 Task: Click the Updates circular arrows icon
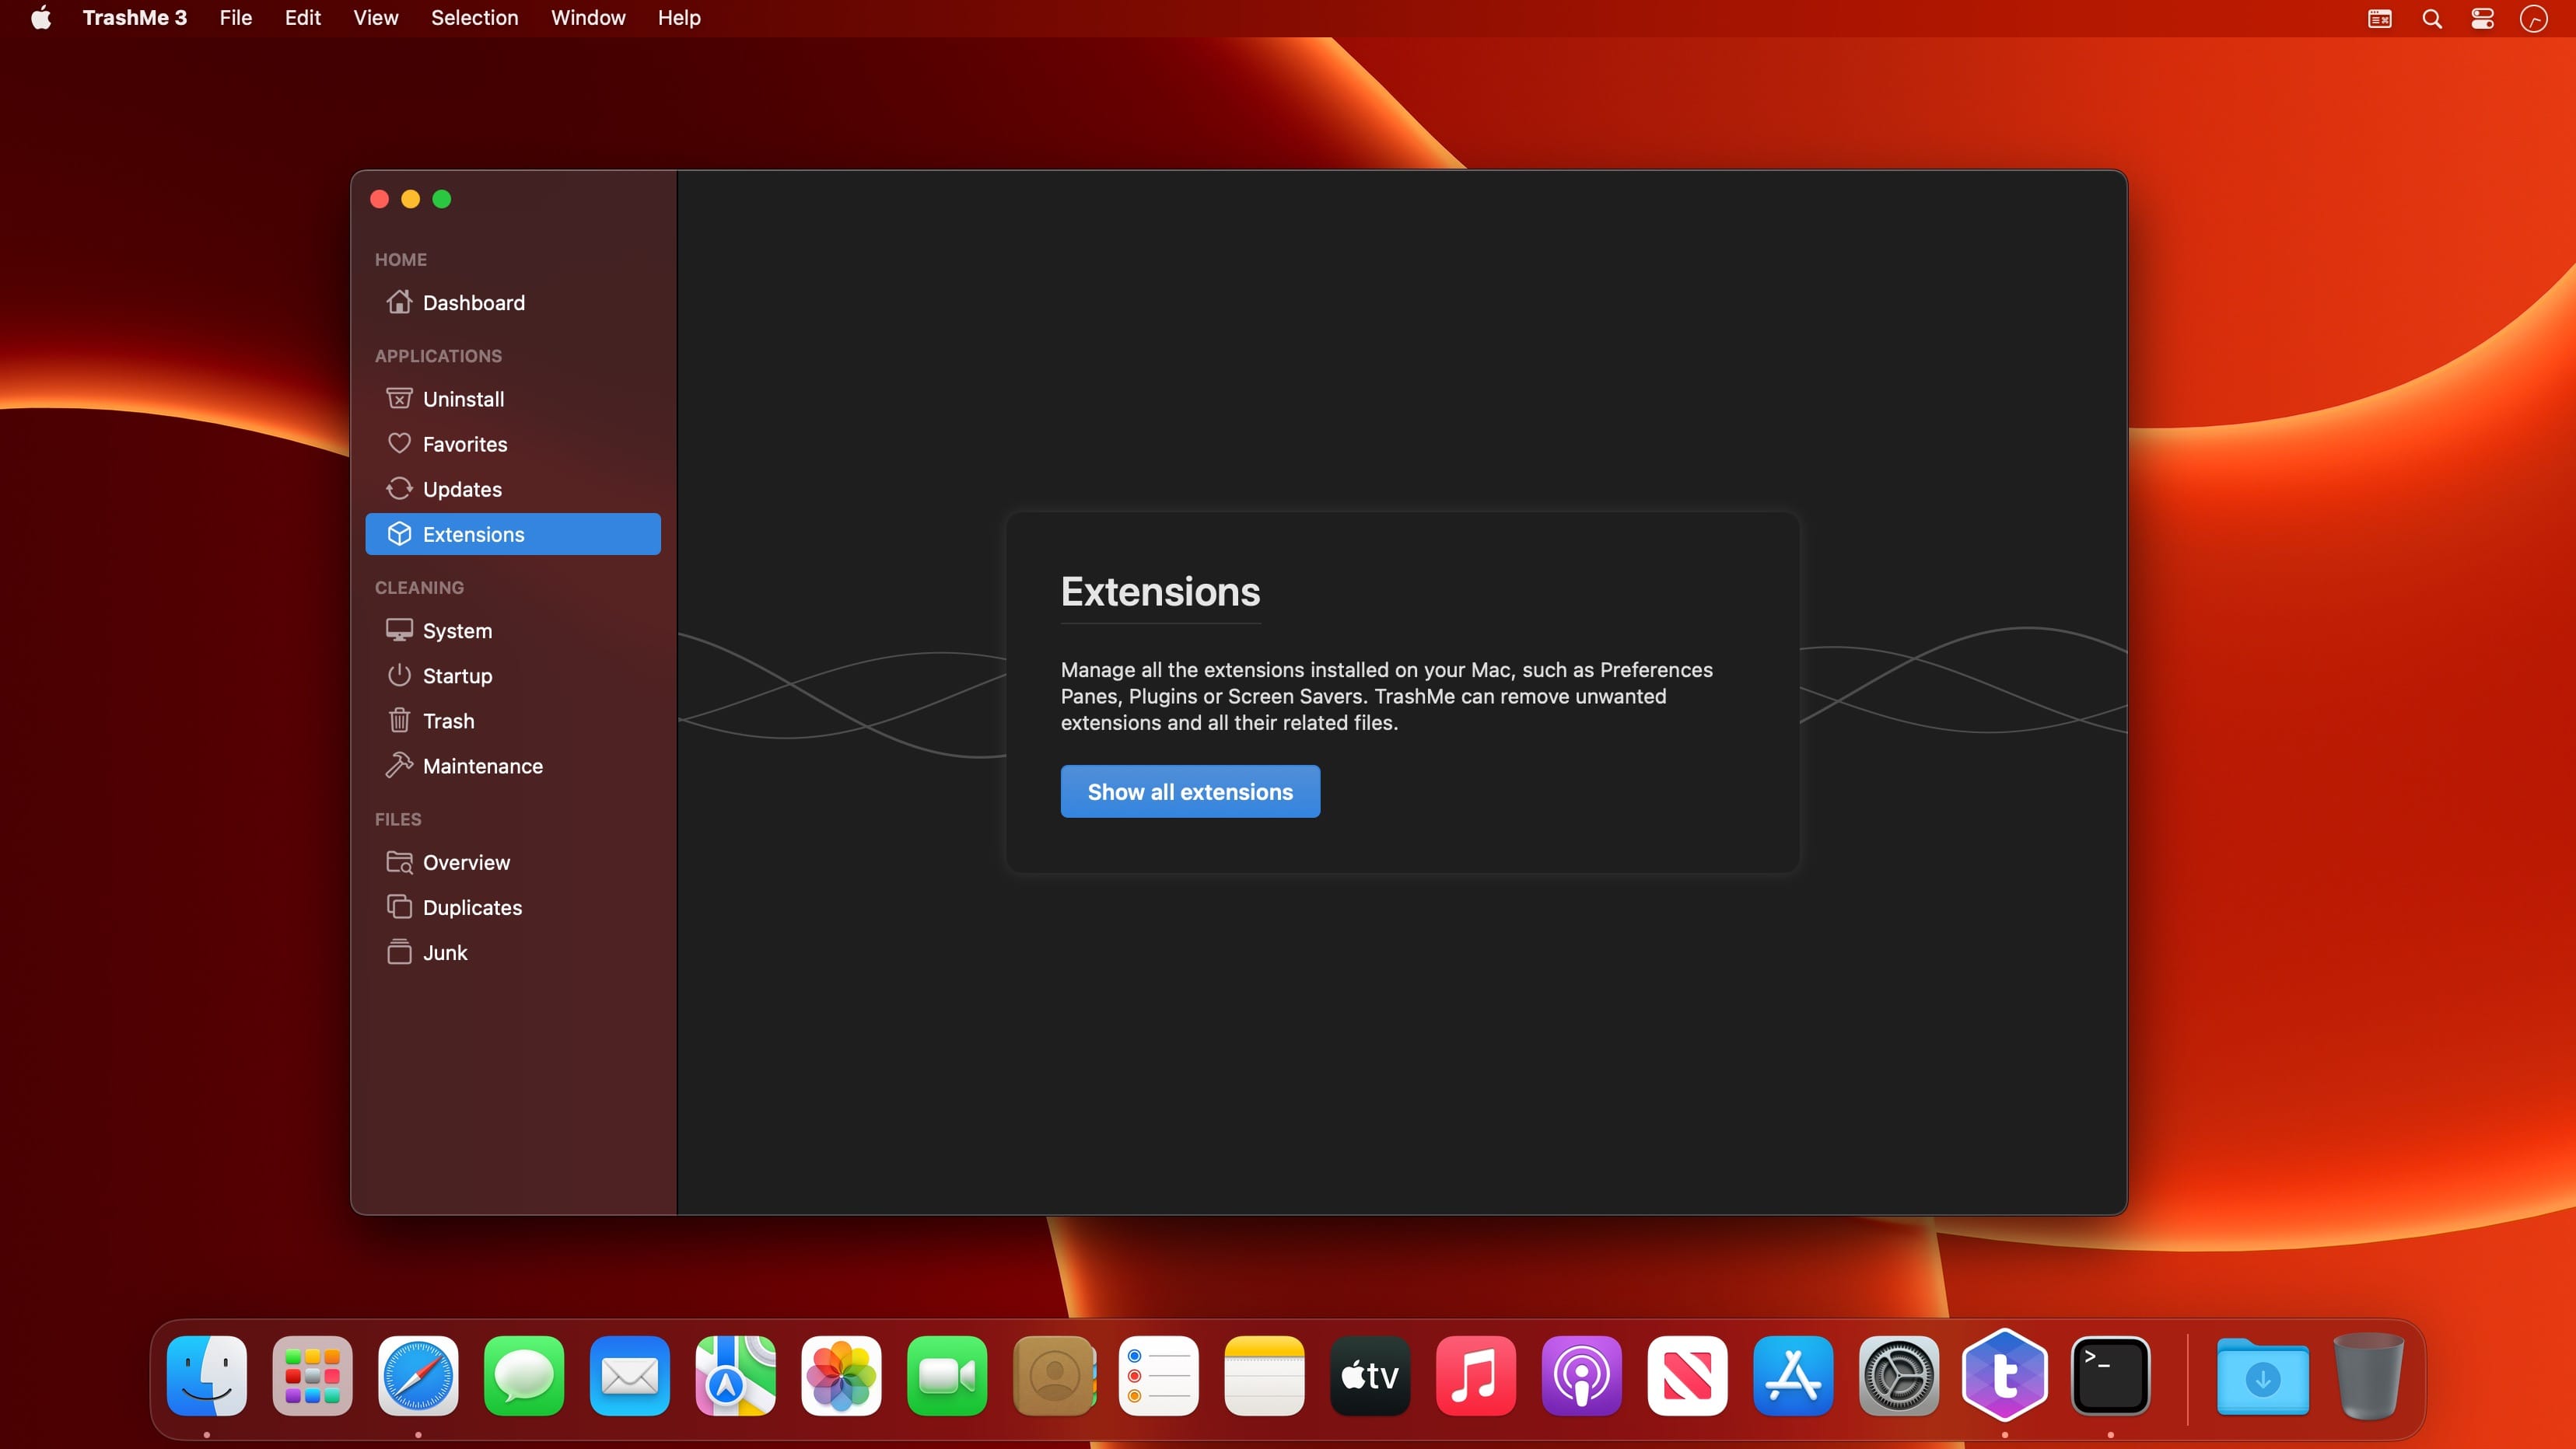pos(399,489)
